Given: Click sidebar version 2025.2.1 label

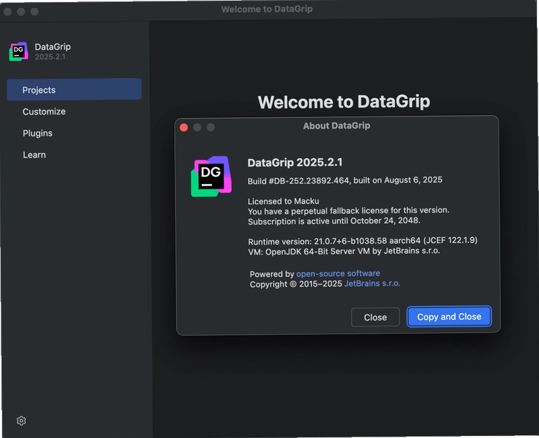Looking at the screenshot, I should click(x=50, y=57).
